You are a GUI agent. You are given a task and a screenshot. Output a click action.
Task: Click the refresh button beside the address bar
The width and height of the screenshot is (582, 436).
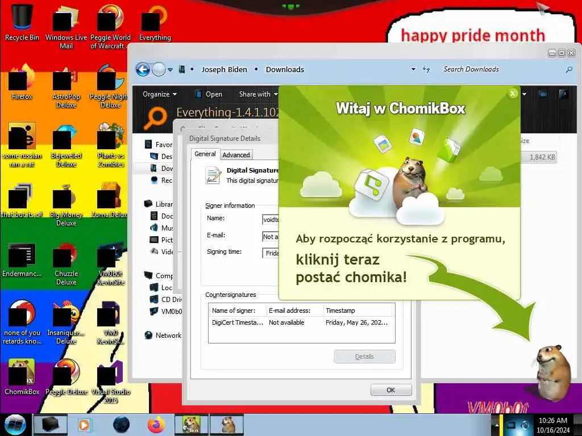pyautogui.click(x=426, y=69)
